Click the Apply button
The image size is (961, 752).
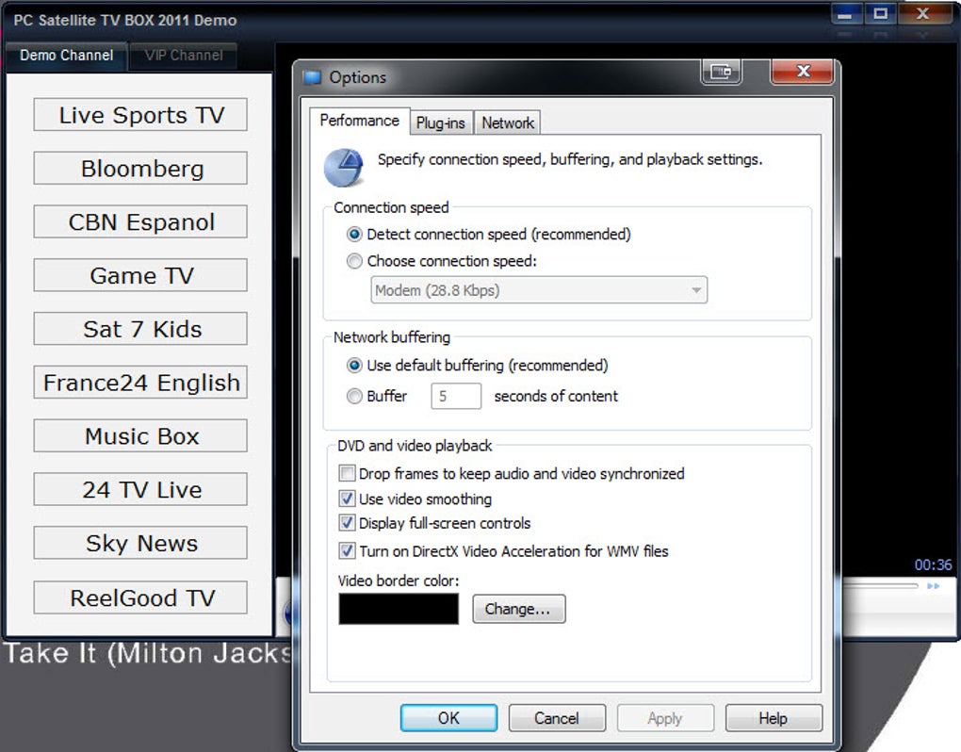coord(665,718)
